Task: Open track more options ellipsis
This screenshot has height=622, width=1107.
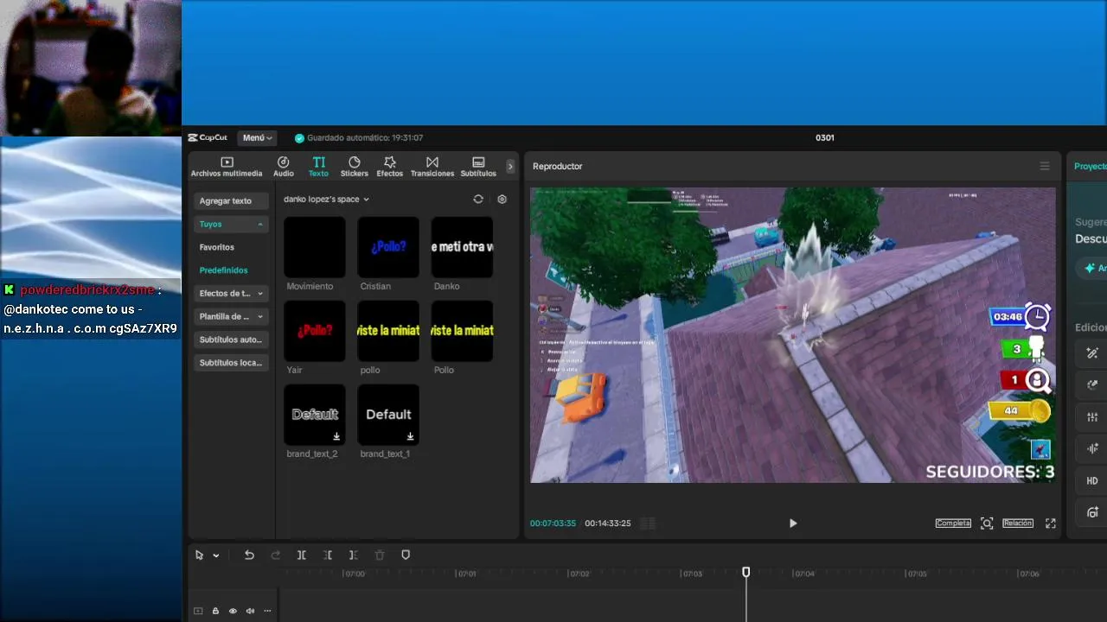Action: pos(267,611)
